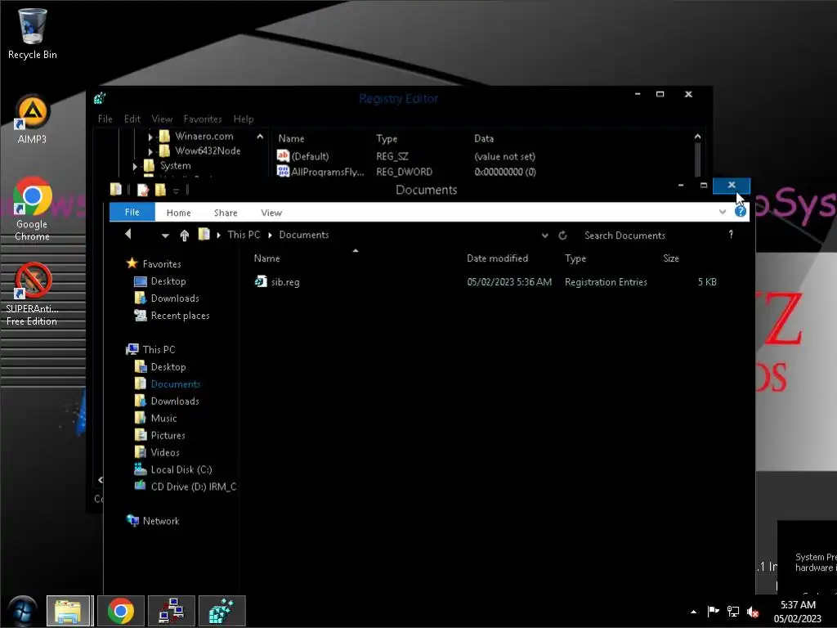Select the Winaero.com key in registry tree
Image resolution: width=837 pixels, height=628 pixels.
coord(204,137)
